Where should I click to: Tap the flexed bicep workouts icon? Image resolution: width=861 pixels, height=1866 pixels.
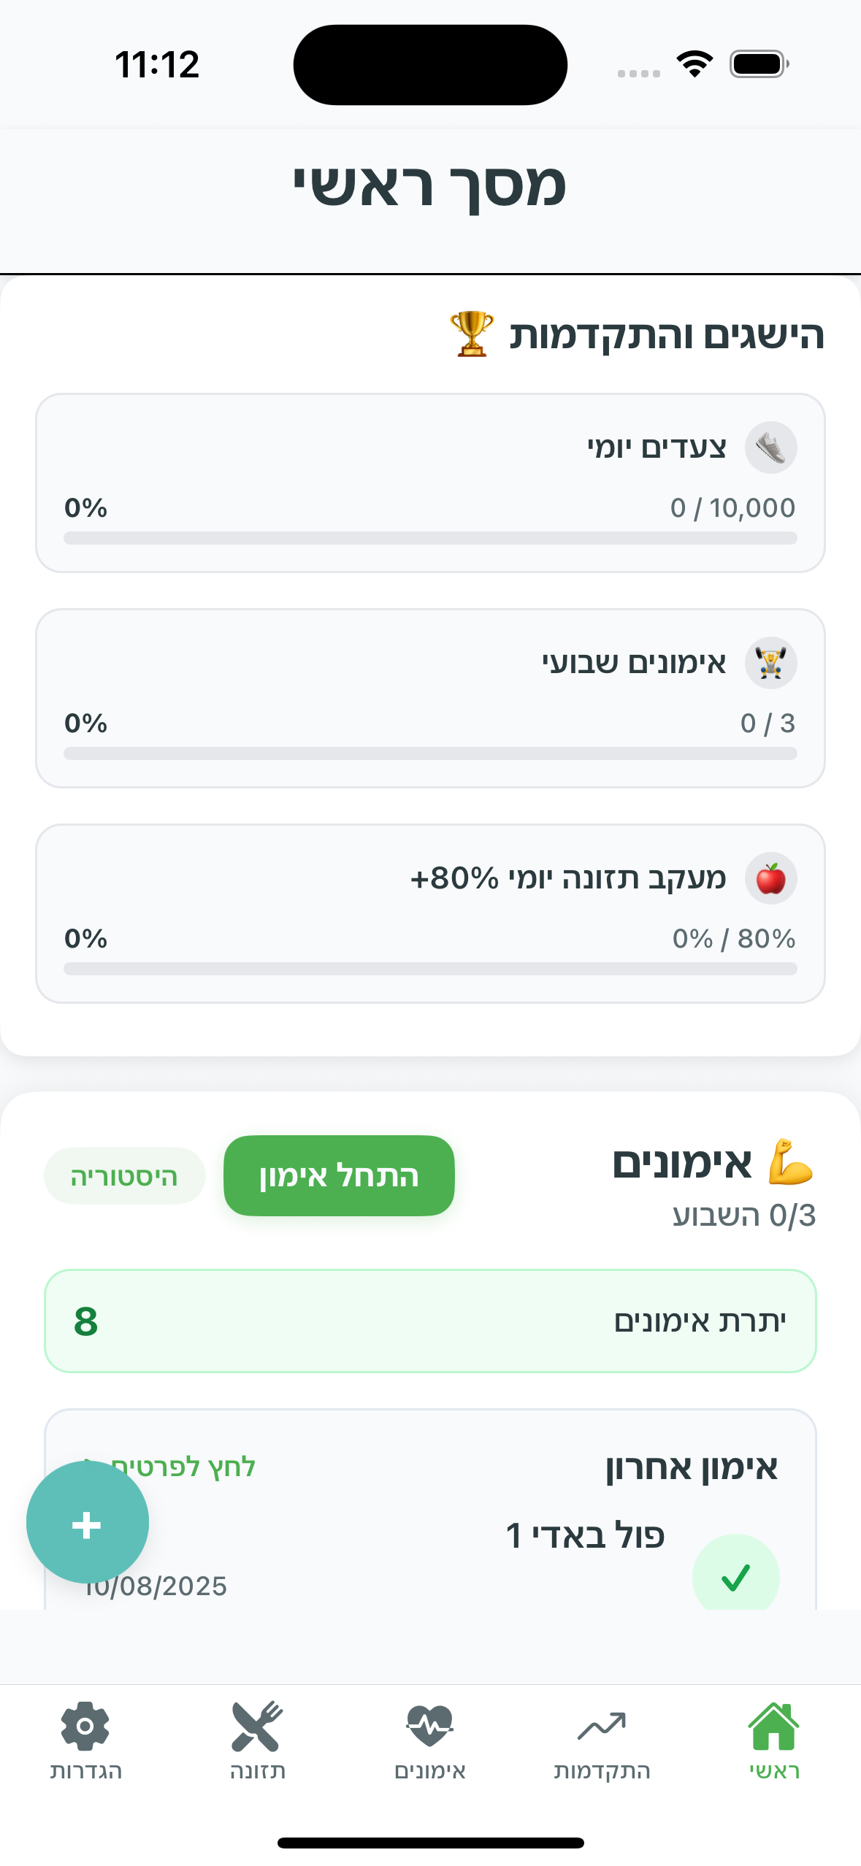(790, 1162)
